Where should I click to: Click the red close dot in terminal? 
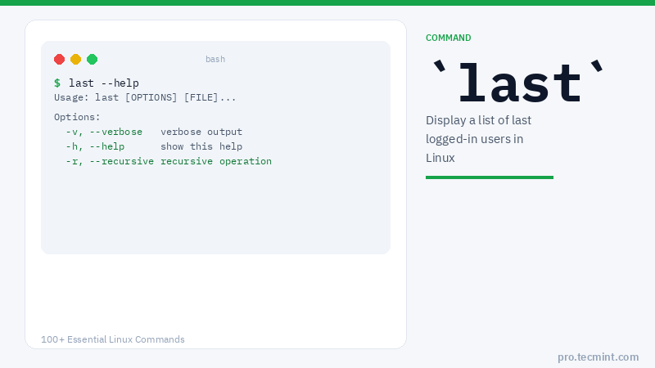(59, 59)
